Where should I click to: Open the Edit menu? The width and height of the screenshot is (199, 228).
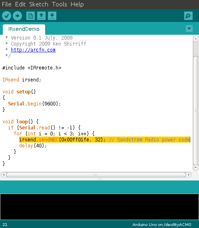20,4
